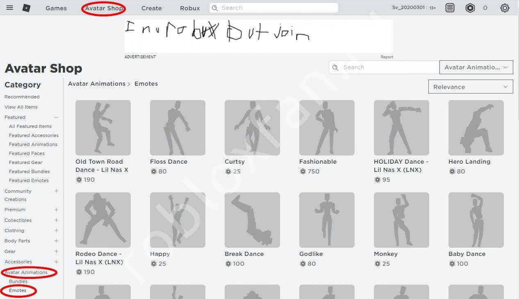Go to the Avatar Shop tab
This screenshot has width=519, height=299.
click(x=104, y=8)
